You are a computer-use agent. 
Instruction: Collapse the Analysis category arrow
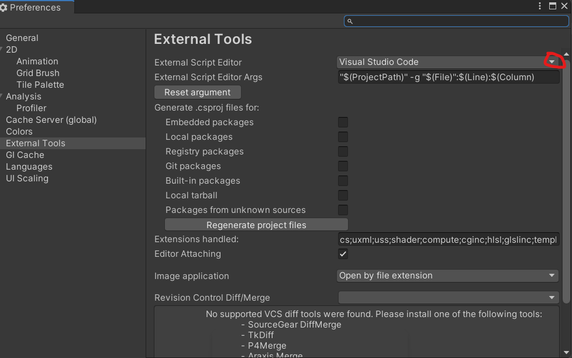2,96
